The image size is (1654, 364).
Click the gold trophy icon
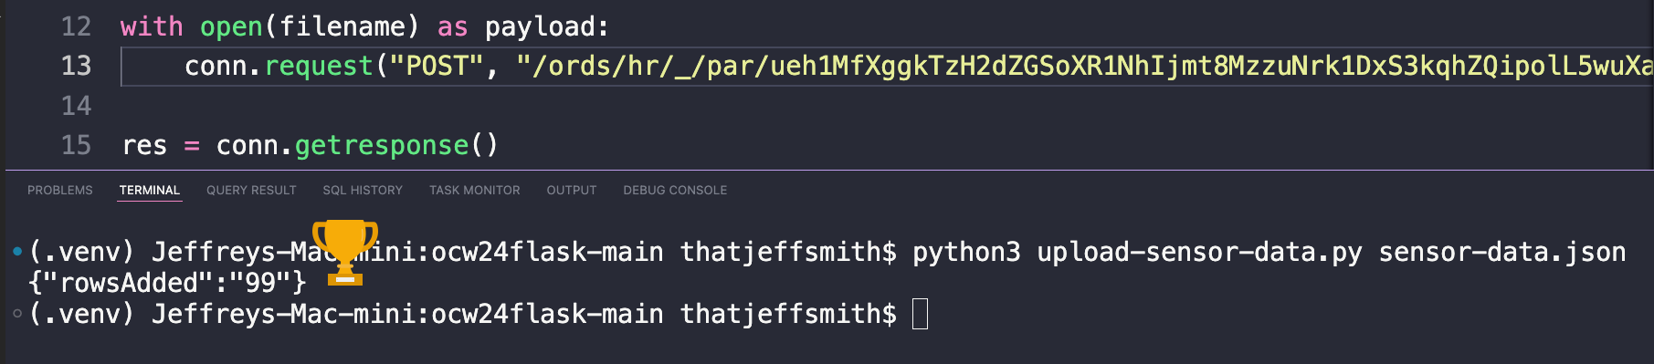point(345,251)
